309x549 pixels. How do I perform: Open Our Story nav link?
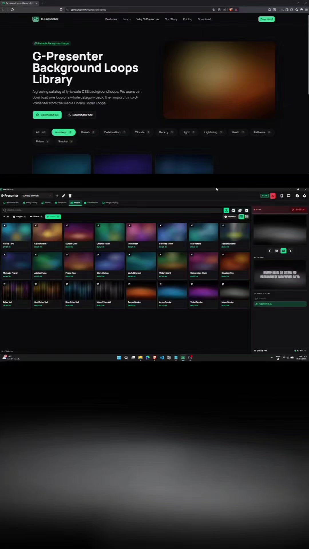[171, 19]
